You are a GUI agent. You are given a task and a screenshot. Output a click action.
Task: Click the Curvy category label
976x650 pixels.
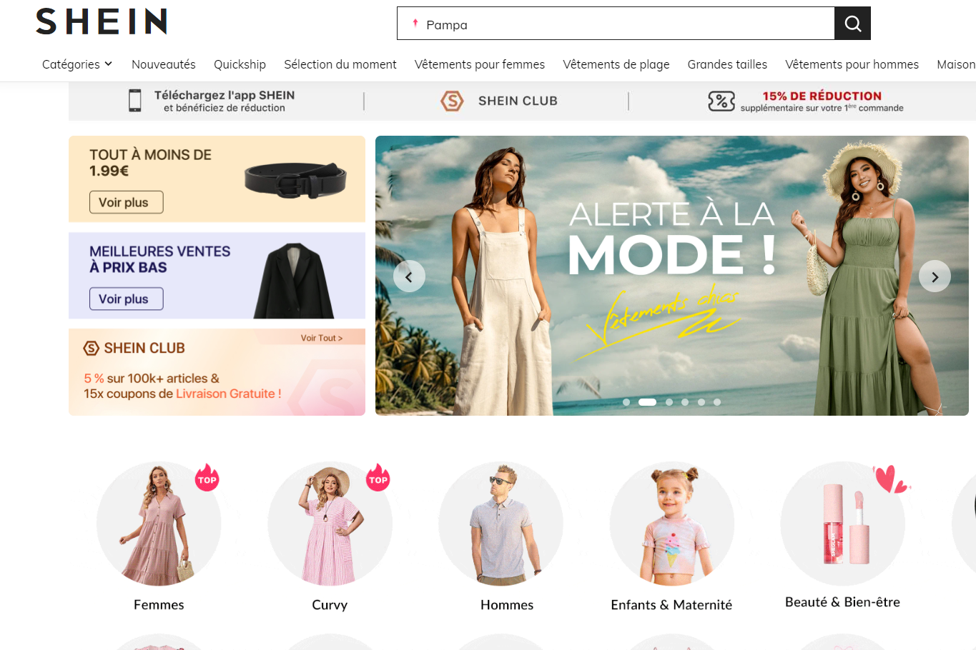point(330,605)
